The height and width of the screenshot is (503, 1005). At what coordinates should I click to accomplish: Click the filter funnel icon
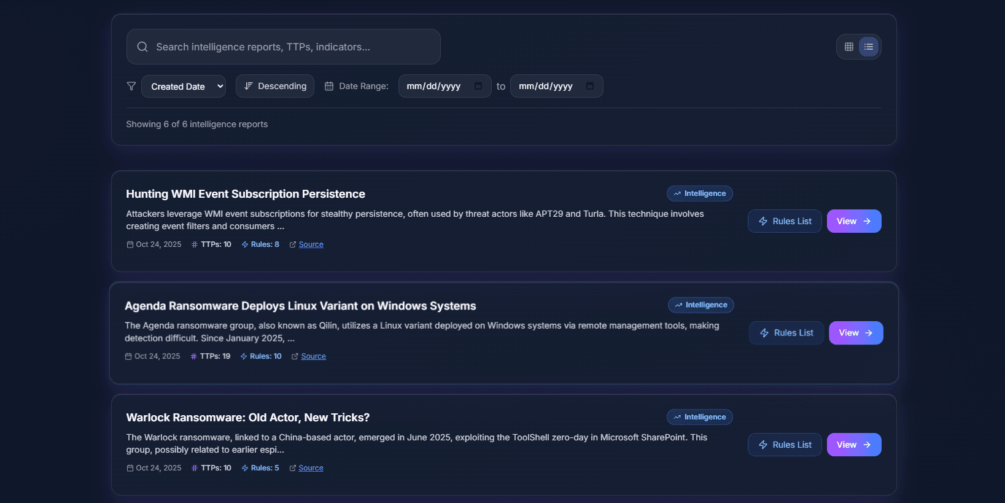(x=131, y=86)
